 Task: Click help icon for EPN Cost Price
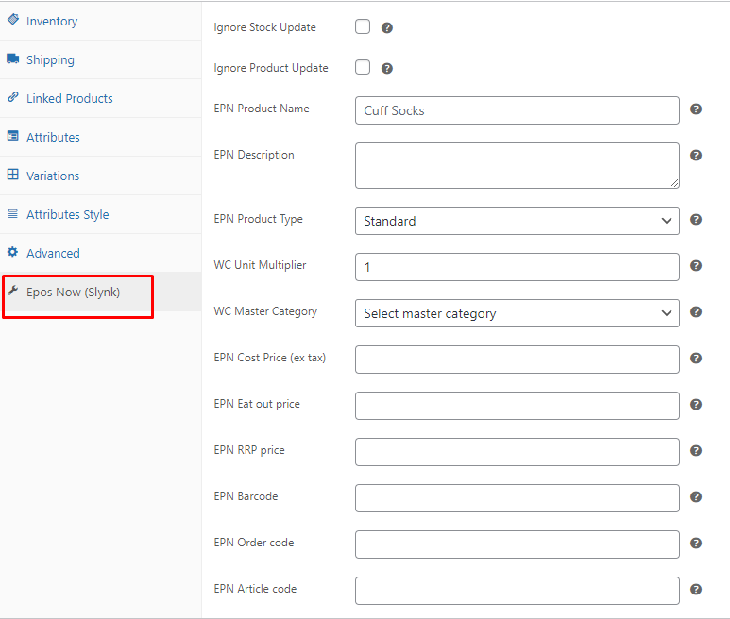tap(696, 359)
